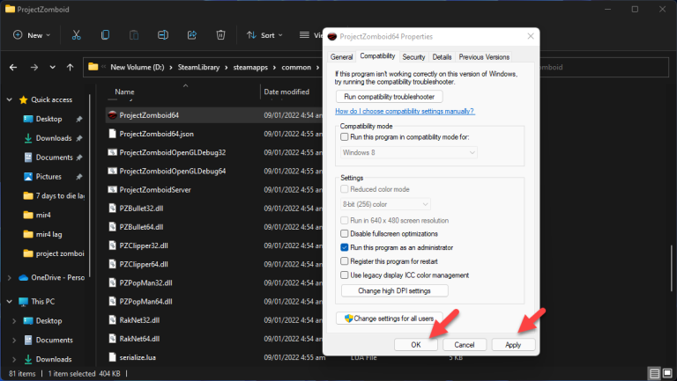Click Apply in the Properties dialog
The height and width of the screenshot is (381, 677).
pyautogui.click(x=513, y=345)
